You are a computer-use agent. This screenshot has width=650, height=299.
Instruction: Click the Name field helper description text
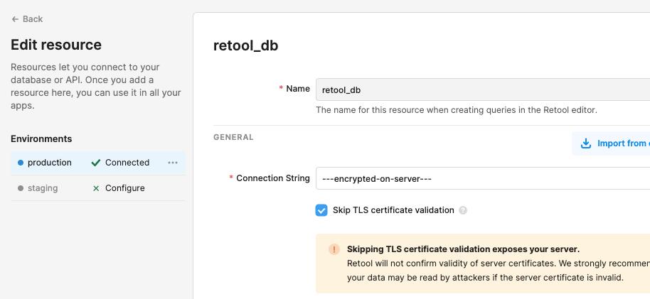457,110
